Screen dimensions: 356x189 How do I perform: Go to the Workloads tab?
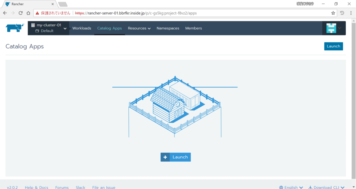coord(82,28)
